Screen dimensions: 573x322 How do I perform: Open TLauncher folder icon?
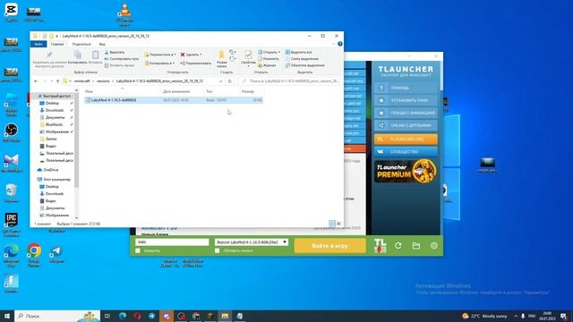pyautogui.click(x=415, y=246)
